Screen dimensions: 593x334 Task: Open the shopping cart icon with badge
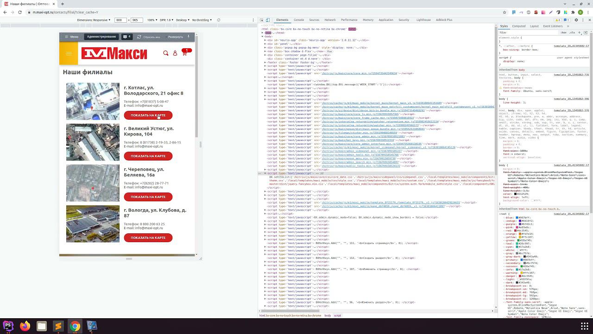tap(185, 53)
